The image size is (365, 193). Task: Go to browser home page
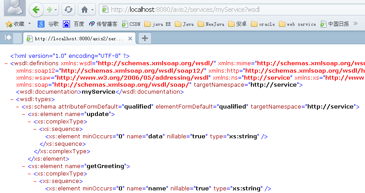[x=85, y=9]
